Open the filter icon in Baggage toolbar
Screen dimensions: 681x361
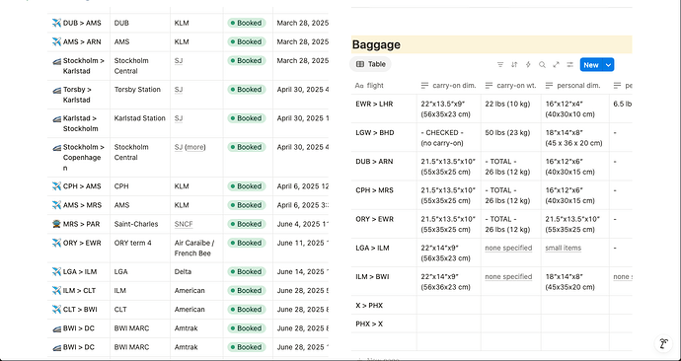(500, 65)
